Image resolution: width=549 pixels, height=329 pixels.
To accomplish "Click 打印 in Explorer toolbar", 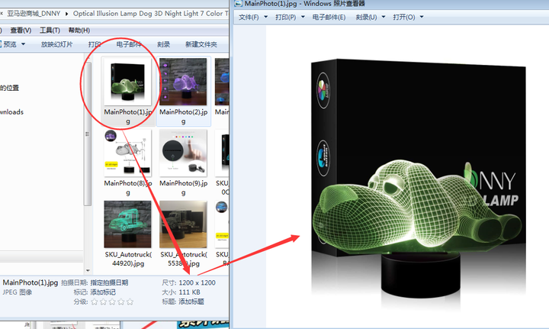I will (95, 44).
